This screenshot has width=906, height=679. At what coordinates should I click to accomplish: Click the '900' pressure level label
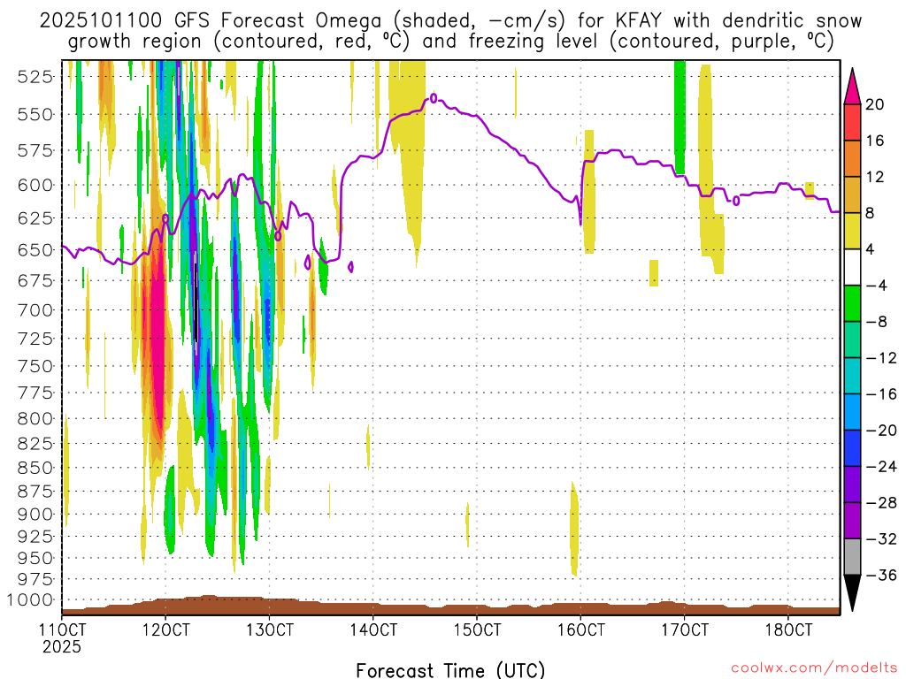pos(35,515)
